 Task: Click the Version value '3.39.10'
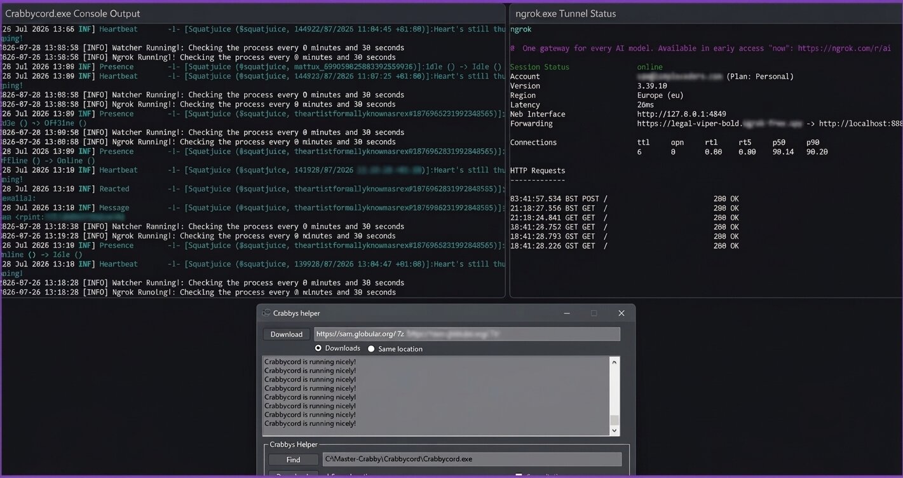tap(652, 86)
